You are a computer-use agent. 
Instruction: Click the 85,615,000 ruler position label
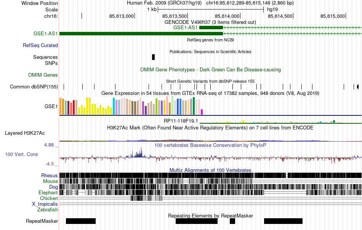click(333, 16)
